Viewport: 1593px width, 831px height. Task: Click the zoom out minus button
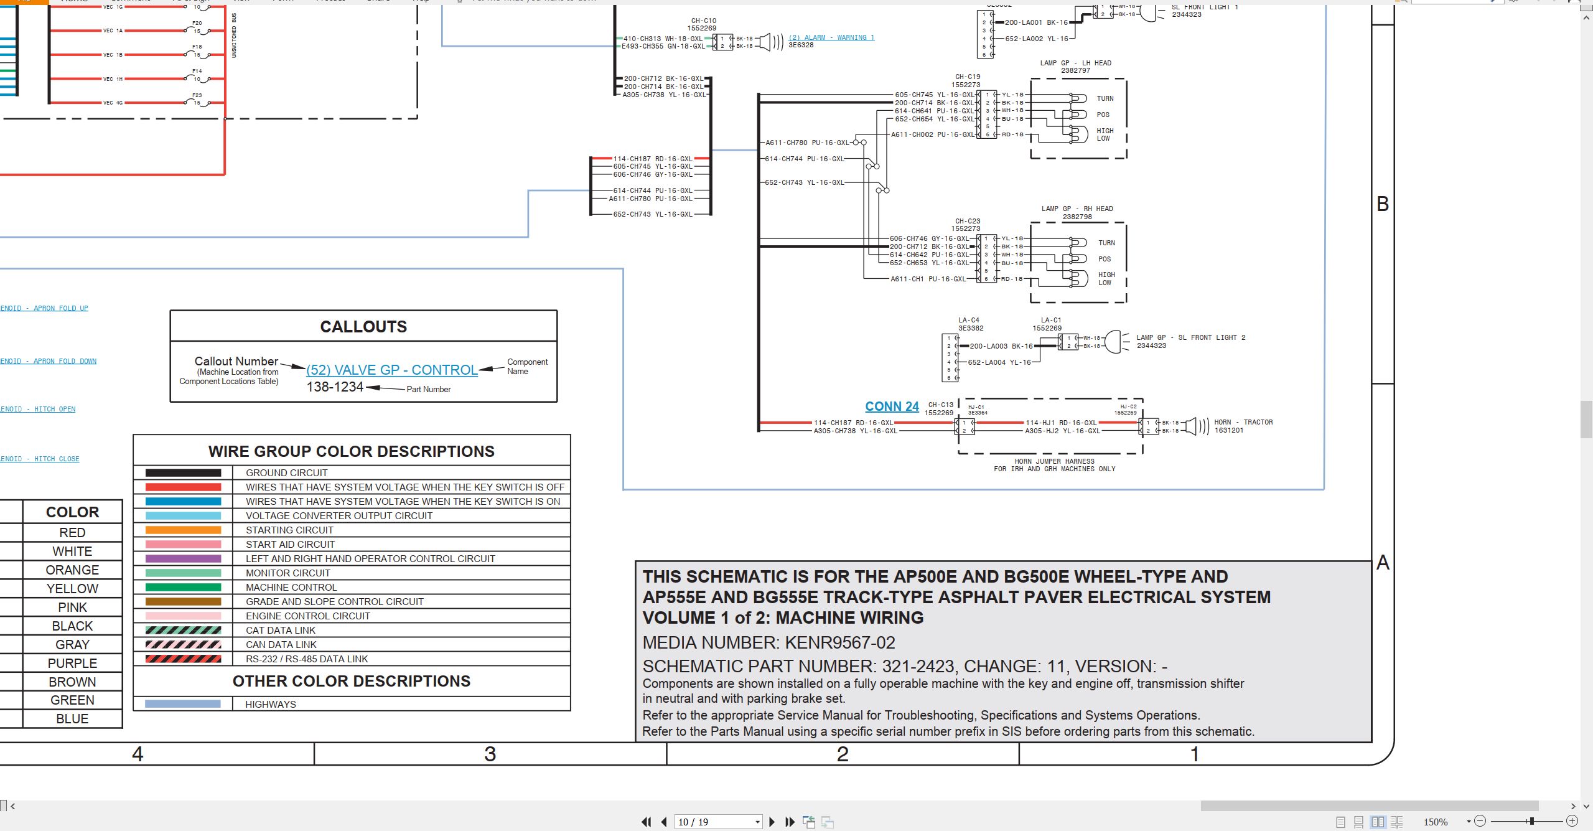coord(1480,821)
